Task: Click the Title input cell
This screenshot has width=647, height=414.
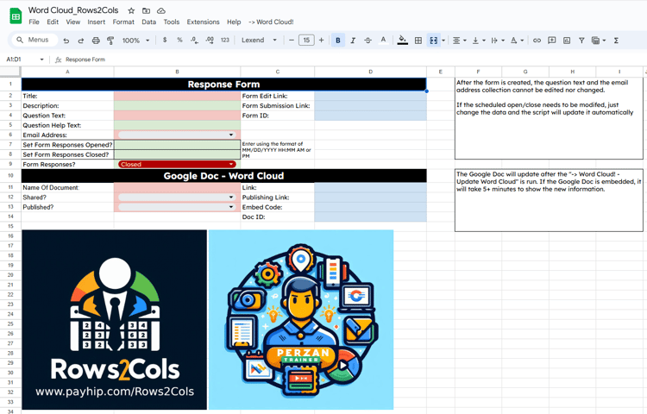Action: [x=177, y=96]
